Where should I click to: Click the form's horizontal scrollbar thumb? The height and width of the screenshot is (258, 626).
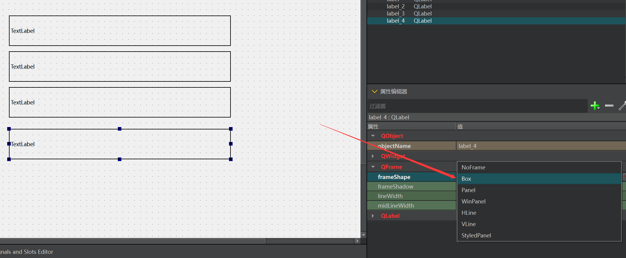133,241
